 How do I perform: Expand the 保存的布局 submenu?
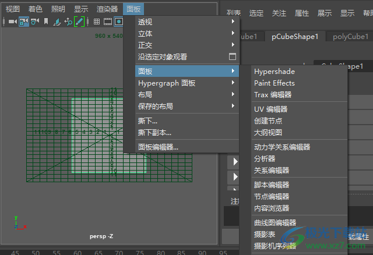(187, 106)
